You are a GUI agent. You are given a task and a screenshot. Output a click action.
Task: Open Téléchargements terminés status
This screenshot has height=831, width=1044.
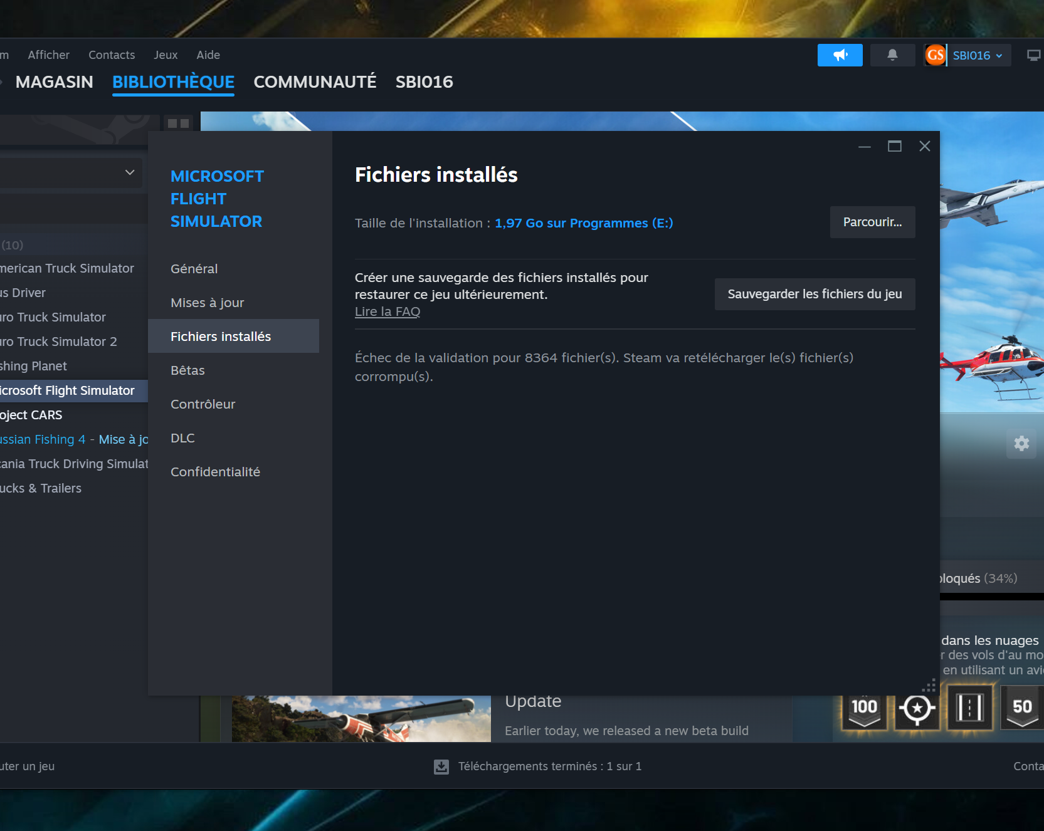click(549, 766)
